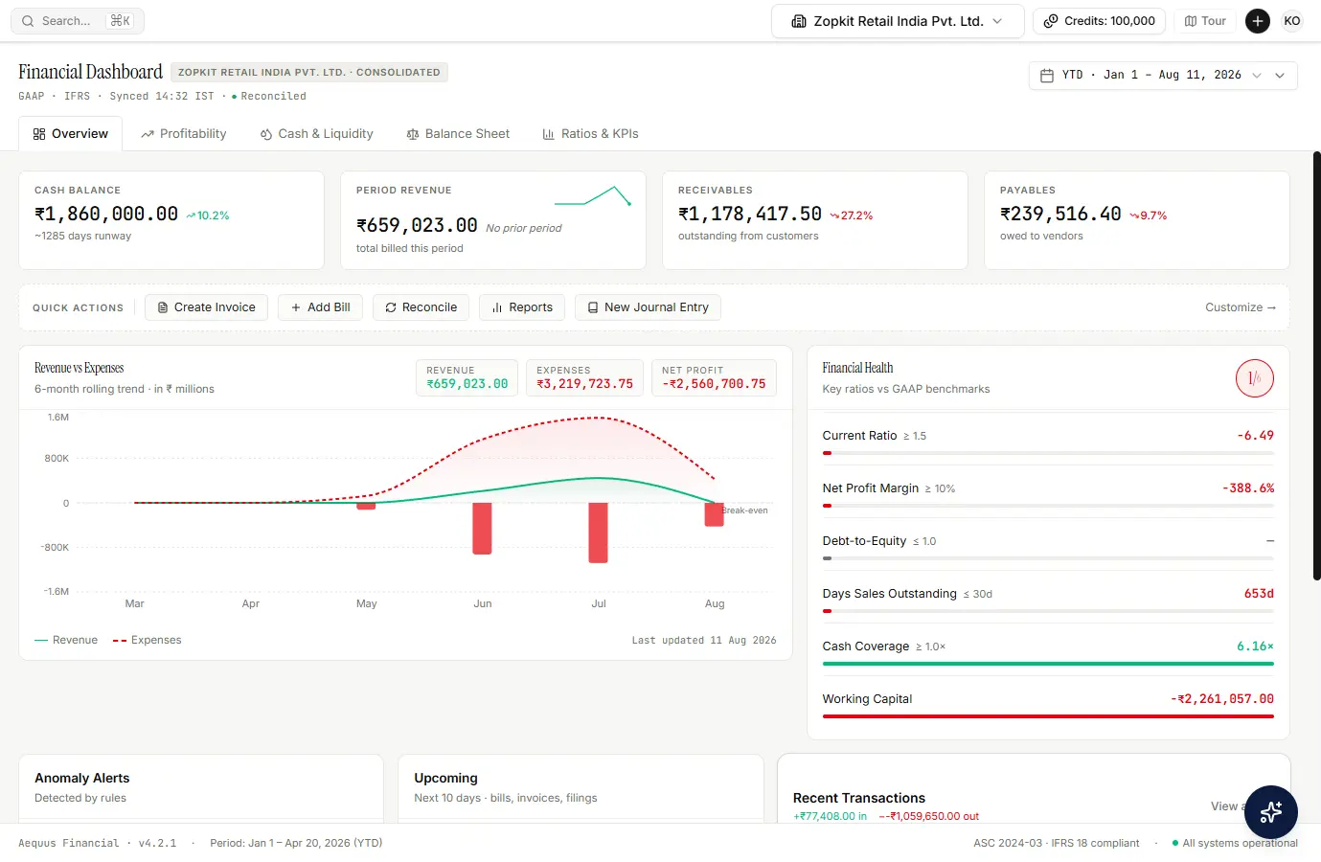Click the red payables trend arrow

(x=1134, y=215)
